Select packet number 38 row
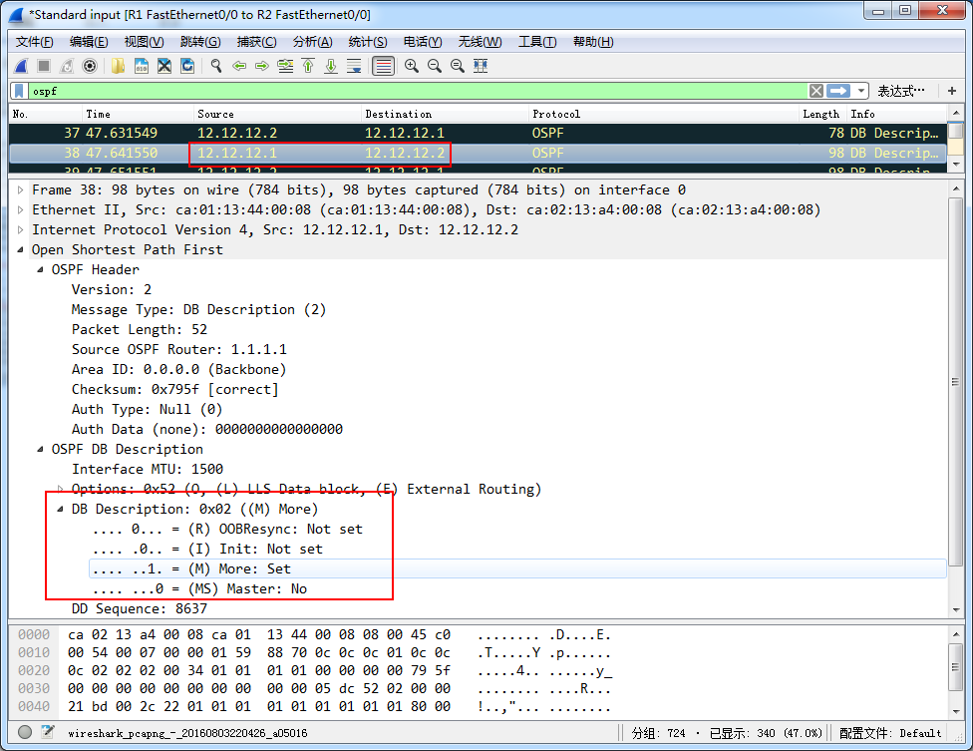This screenshot has width=973, height=751. (x=478, y=153)
